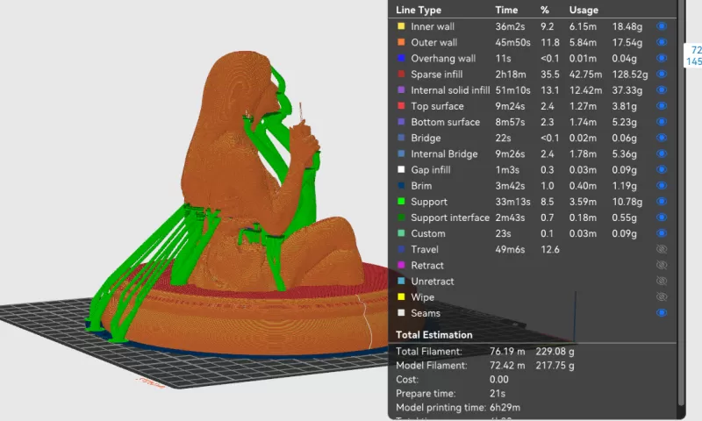Screen dimensions: 702x421
Task: Hide the Bottom surface lines
Action: tap(662, 122)
